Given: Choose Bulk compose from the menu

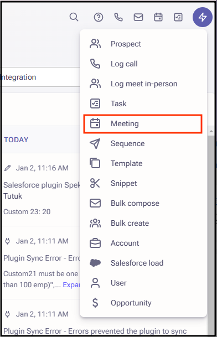Looking at the screenshot, I should coord(143,203).
